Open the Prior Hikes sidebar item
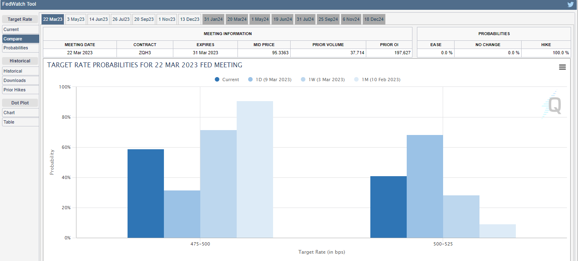The width and height of the screenshot is (578, 261). click(20, 90)
